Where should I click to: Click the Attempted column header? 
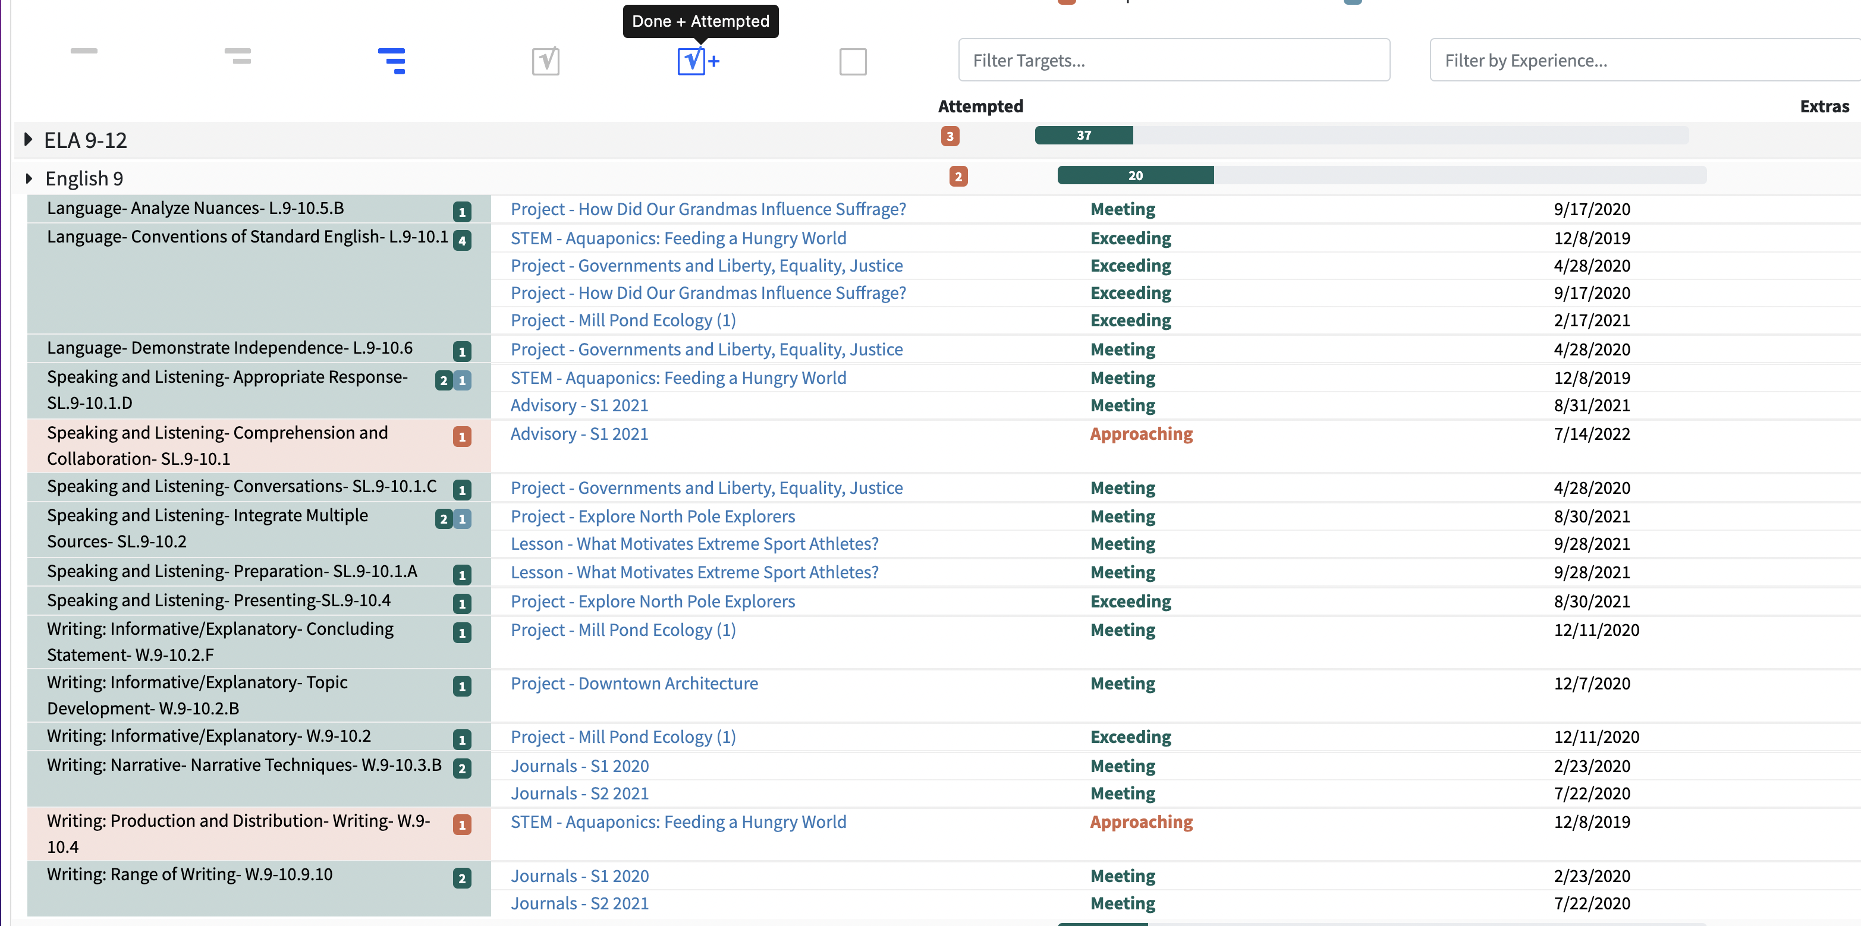point(980,107)
